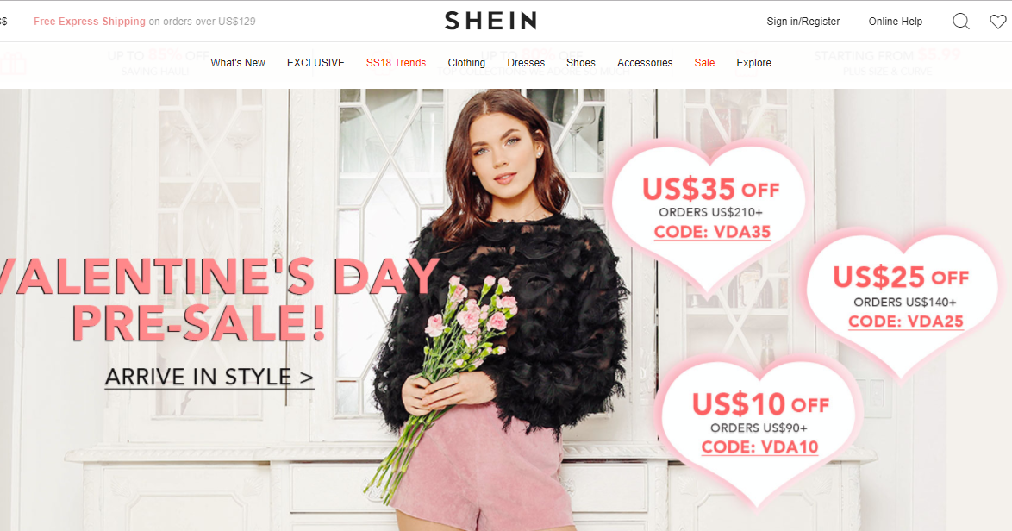Viewport: 1012px width, 531px height.
Task: Open Online Help link
Action: coord(895,22)
